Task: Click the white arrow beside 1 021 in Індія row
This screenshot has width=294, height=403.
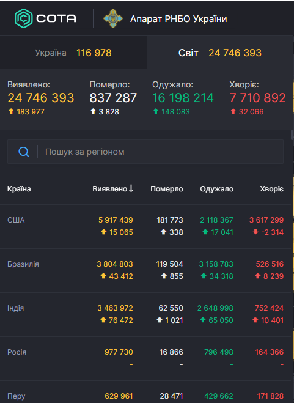Action: click(x=160, y=320)
